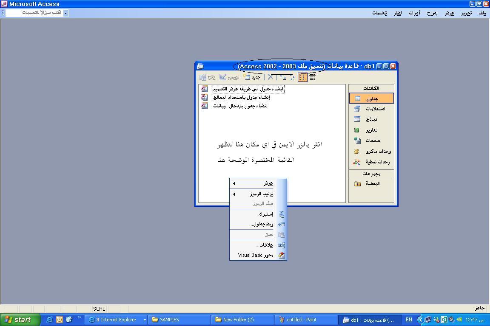The width and height of the screenshot is (490, 326).
Task: Click لصق (Paste) in context menu
Action: coord(258,235)
